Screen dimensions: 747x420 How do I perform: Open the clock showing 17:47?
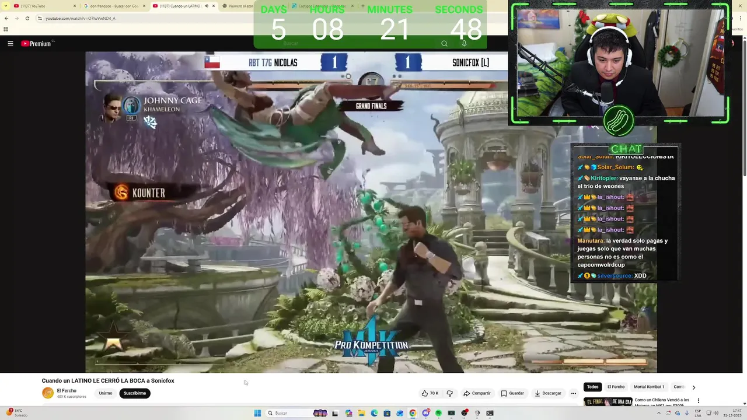pos(732,413)
